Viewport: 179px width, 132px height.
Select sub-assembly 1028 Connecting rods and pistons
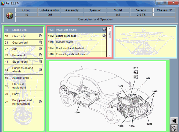(x=77, y=54)
